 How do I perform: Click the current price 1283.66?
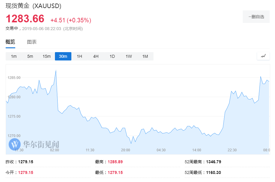point(26,18)
